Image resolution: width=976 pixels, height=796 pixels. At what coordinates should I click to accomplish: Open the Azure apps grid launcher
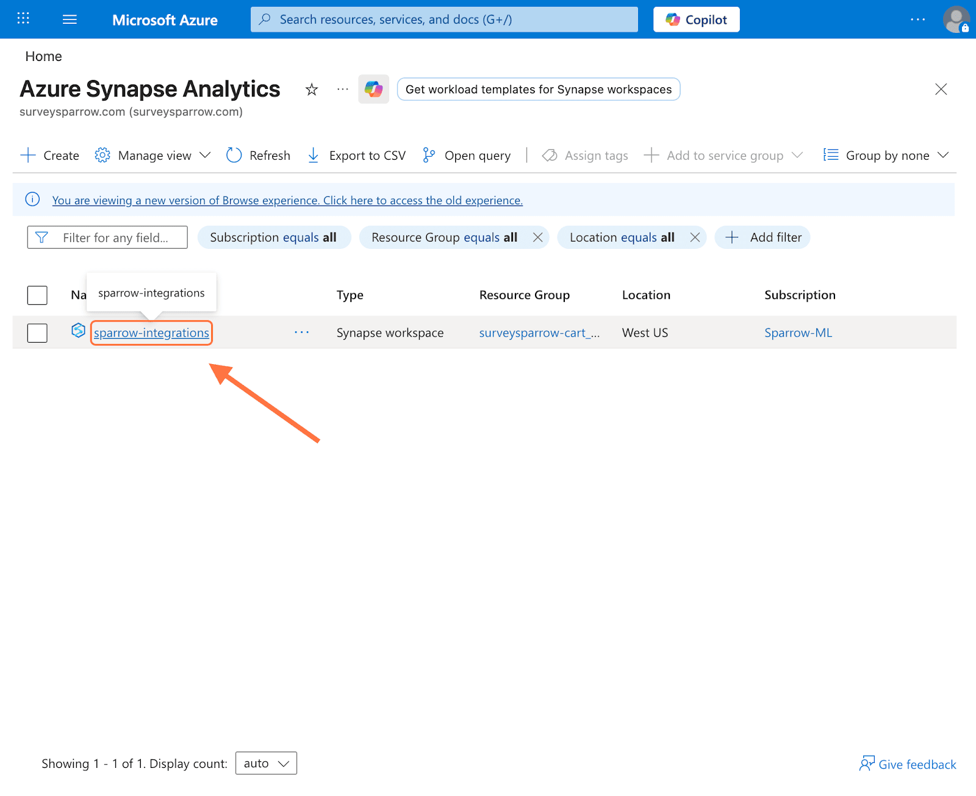[23, 18]
